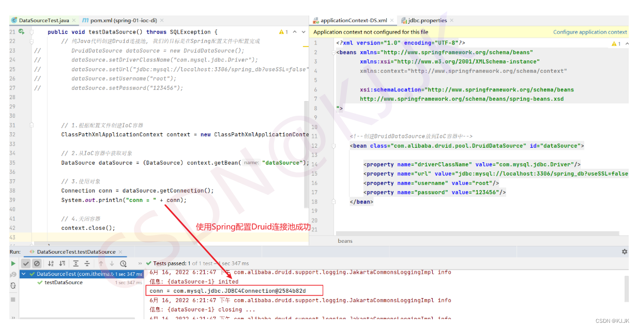Screen dimensions: 637x328
Task: Open warning indicator in XML editor
Action: [616, 44]
